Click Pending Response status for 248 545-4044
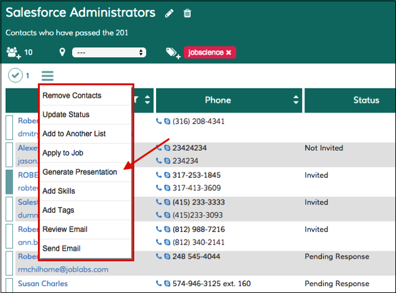Screen dimensions: 396x293 coord(337,256)
